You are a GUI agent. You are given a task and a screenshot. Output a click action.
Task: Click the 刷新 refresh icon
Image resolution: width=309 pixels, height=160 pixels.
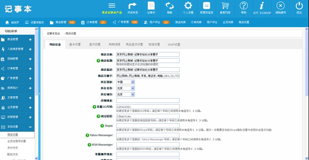click(169, 6)
